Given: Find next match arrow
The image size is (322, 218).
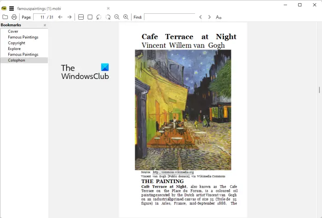Looking at the screenshot, I should tap(209, 17).
